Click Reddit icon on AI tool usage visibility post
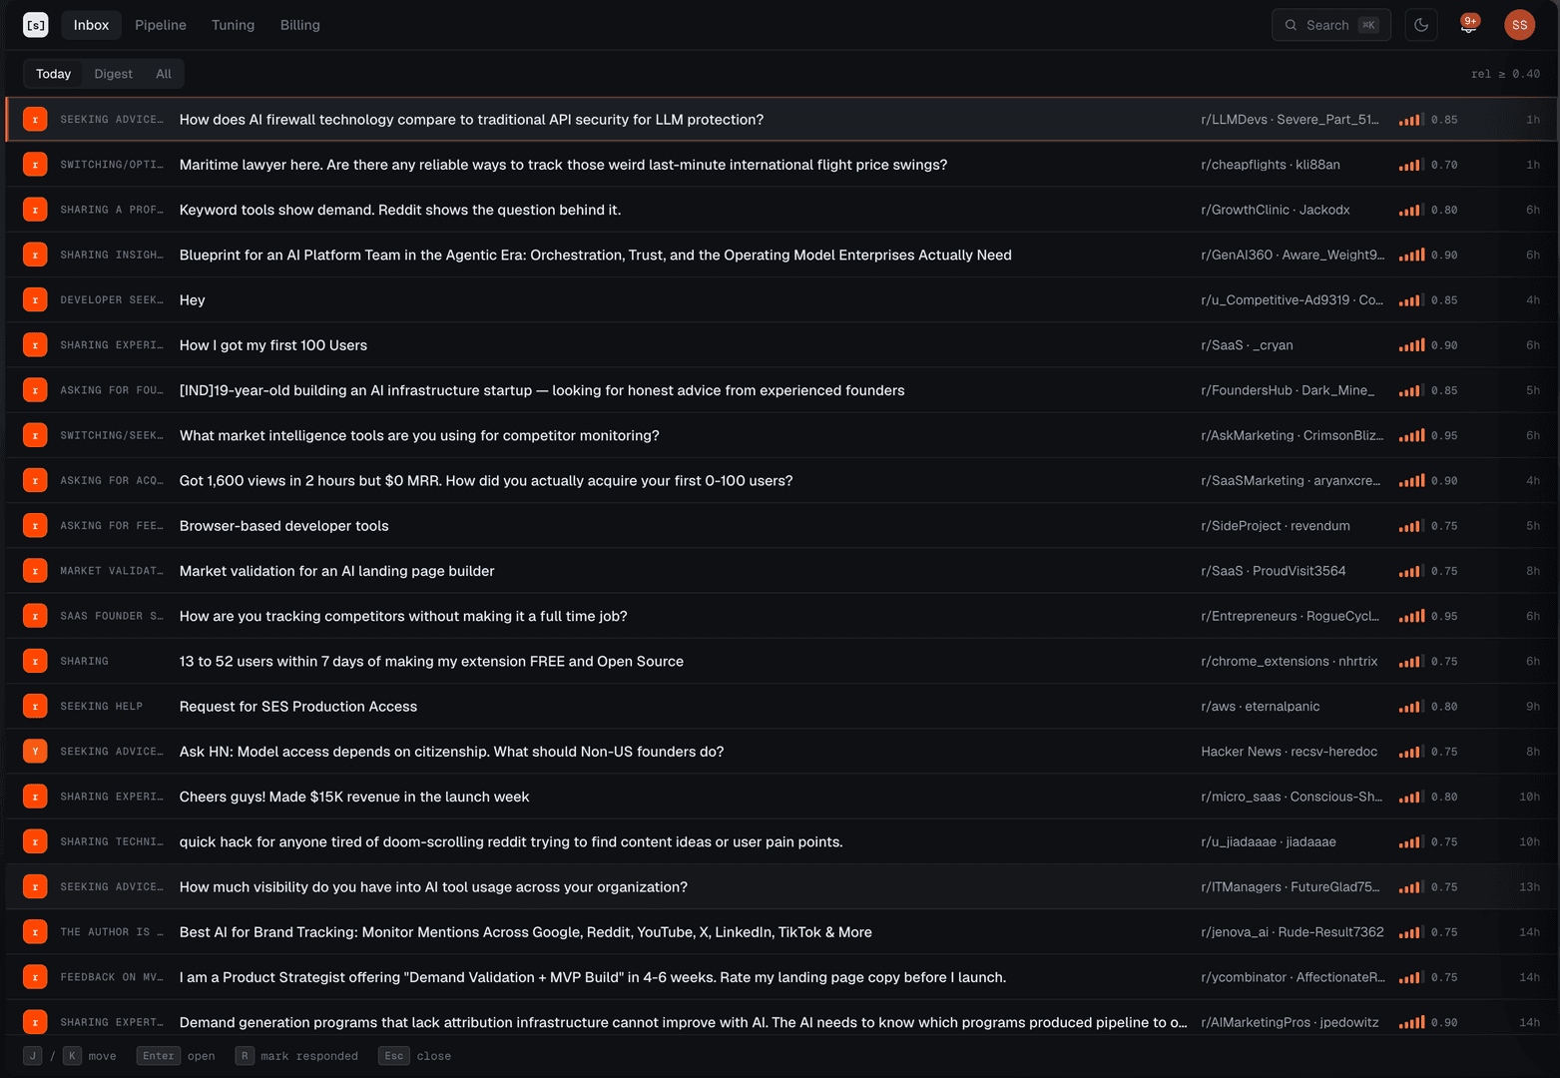This screenshot has width=1560, height=1078. click(35, 887)
